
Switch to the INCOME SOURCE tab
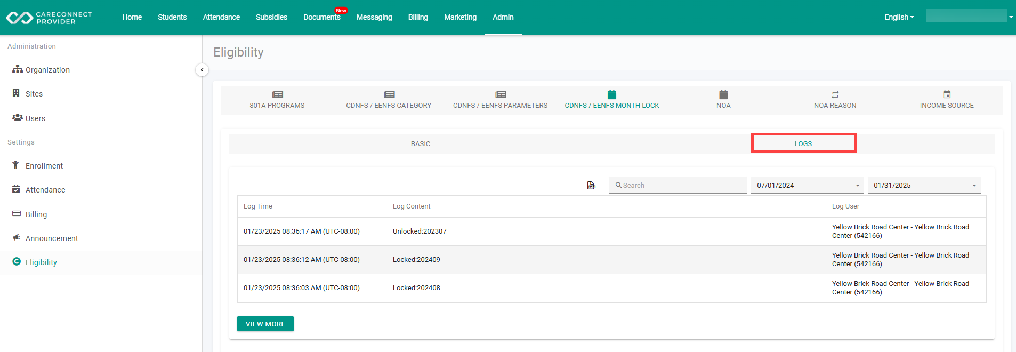tap(947, 101)
